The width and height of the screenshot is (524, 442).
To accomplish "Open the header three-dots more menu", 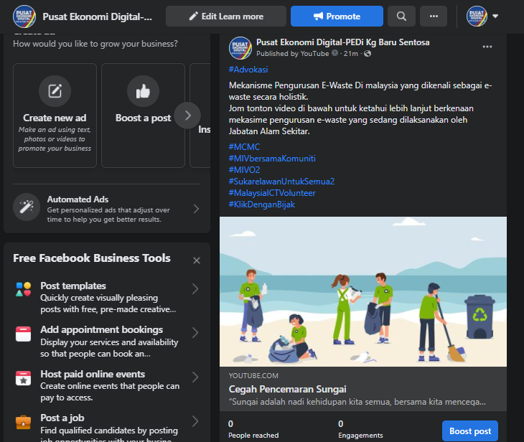I will click(434, 16).
